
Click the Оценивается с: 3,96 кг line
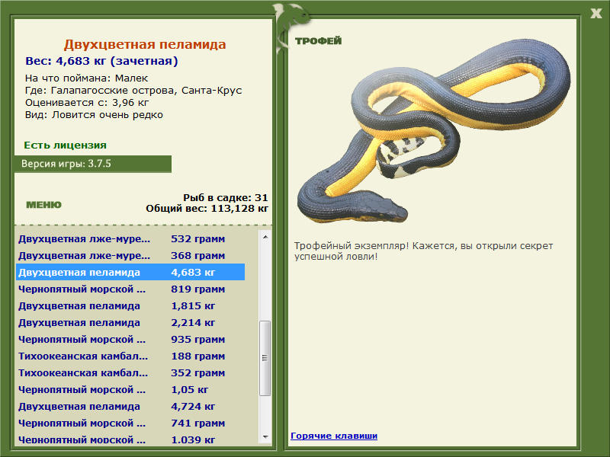coord(87,103)
